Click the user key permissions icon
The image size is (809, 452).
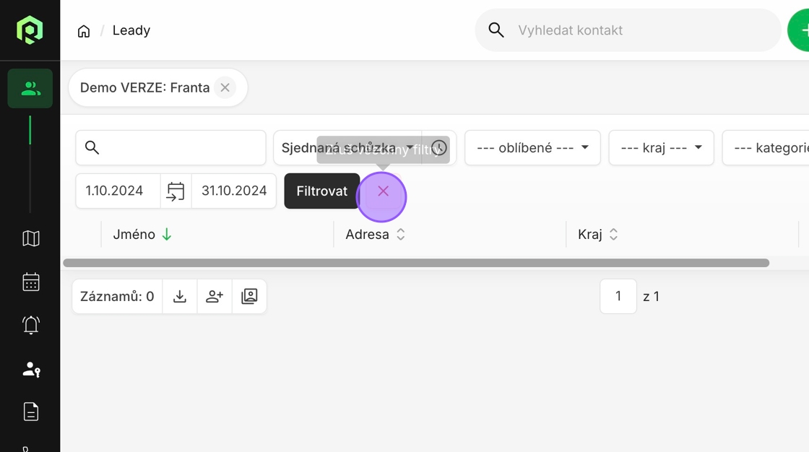pyautogui.click(x=30, y=369)
